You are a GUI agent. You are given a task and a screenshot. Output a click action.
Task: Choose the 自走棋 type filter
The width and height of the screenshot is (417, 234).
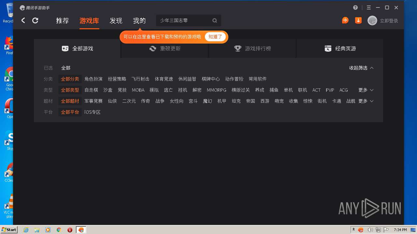click(91, 90)
